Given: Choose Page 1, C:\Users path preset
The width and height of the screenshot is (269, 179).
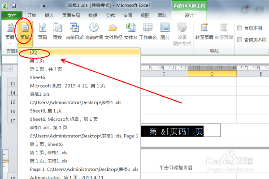Looking at the screenshot, I should click(x=79, y=170).
